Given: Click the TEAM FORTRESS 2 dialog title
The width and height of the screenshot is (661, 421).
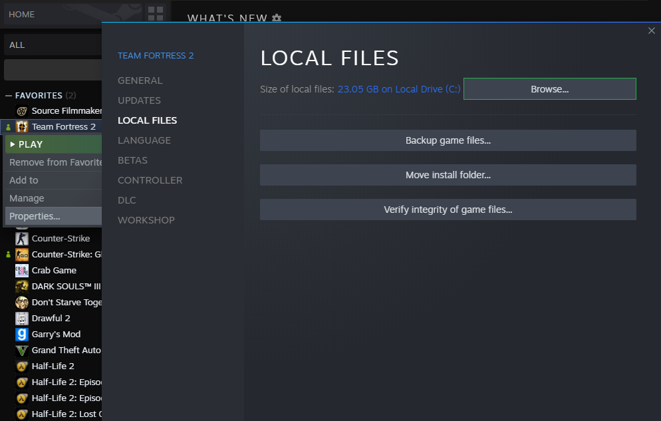Looking at the screenshot, I should click(156, 56).
